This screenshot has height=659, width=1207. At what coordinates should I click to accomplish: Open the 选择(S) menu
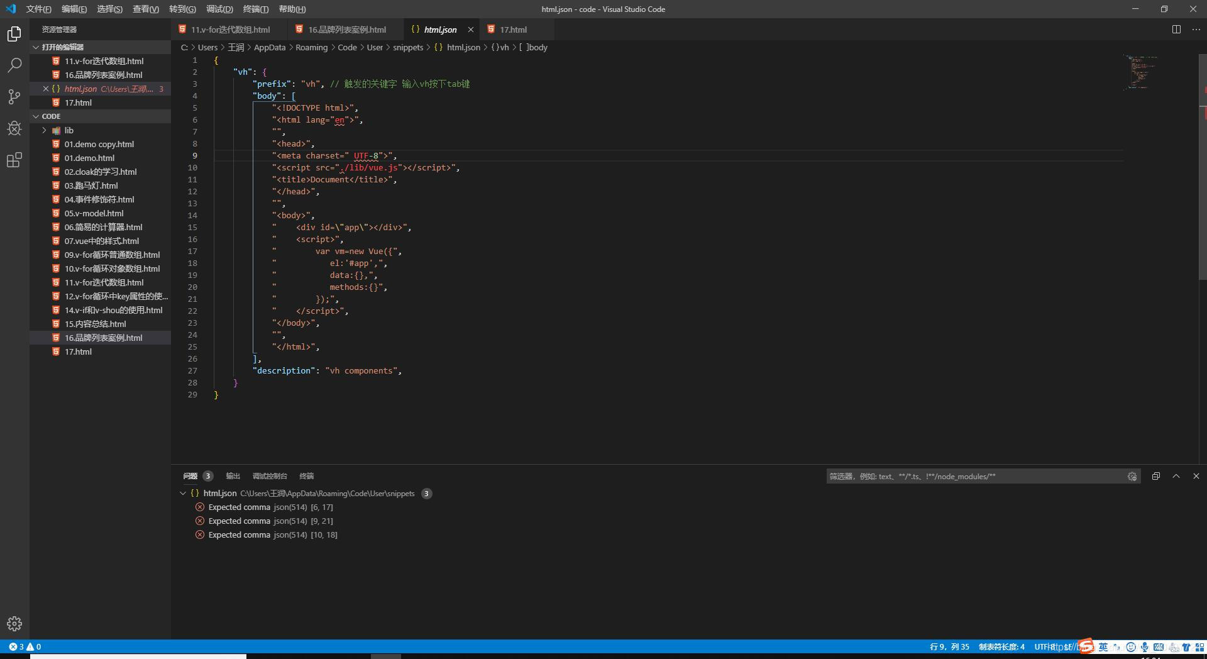pyautogui.click(x=110, y=9)
